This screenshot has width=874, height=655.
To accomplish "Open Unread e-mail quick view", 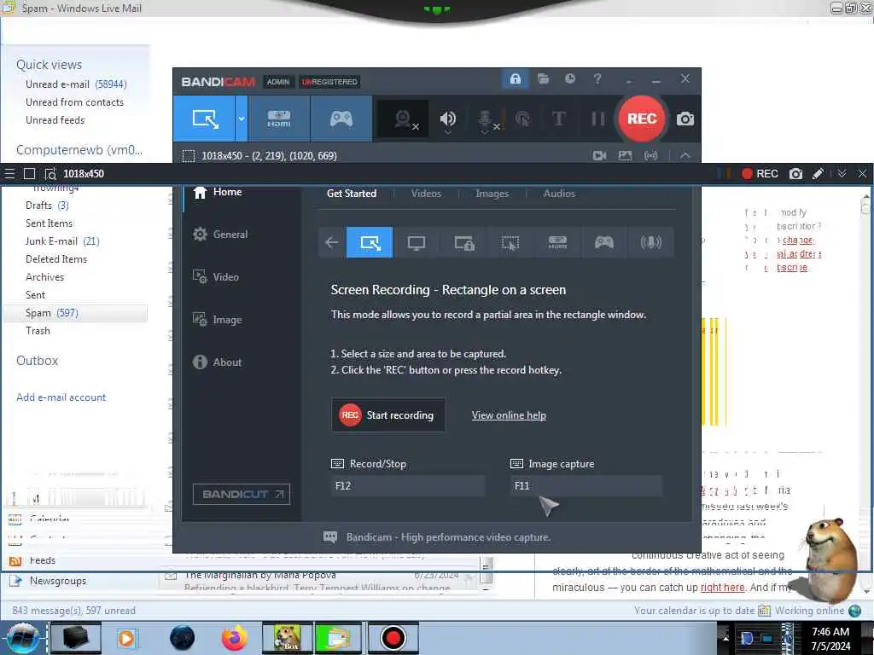I will (x=76, y=84).
